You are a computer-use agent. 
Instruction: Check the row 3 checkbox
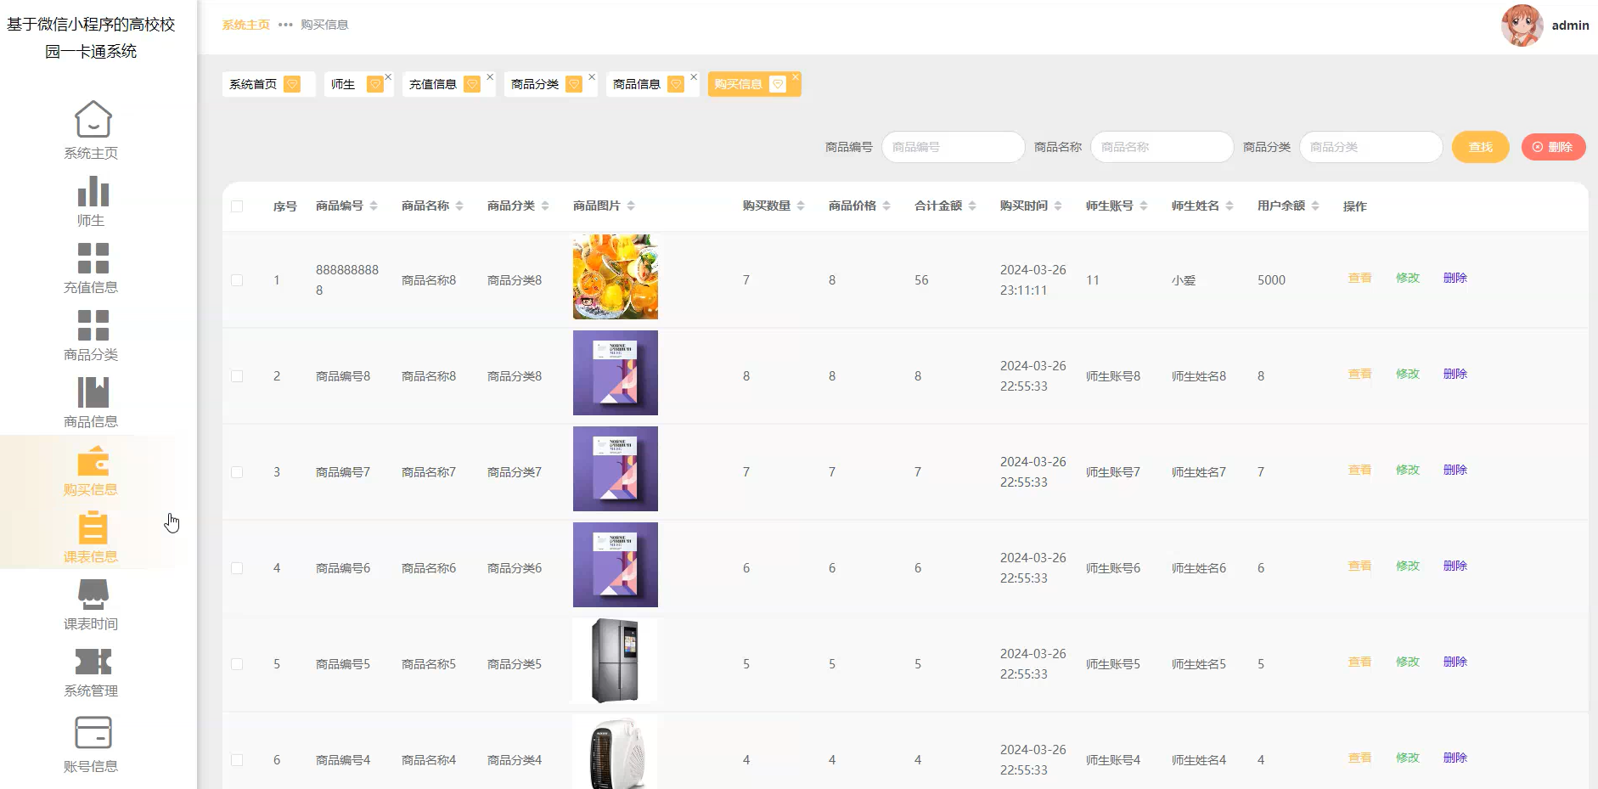(237, 472)
